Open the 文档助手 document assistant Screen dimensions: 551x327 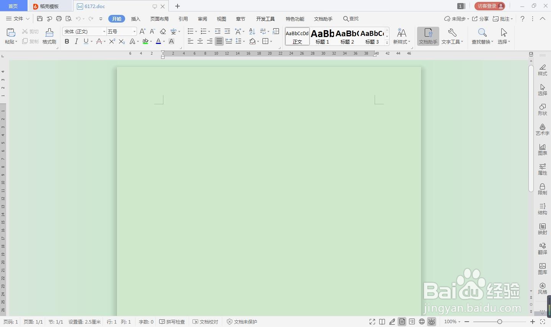pyautogui.click(x=428, y=36)
